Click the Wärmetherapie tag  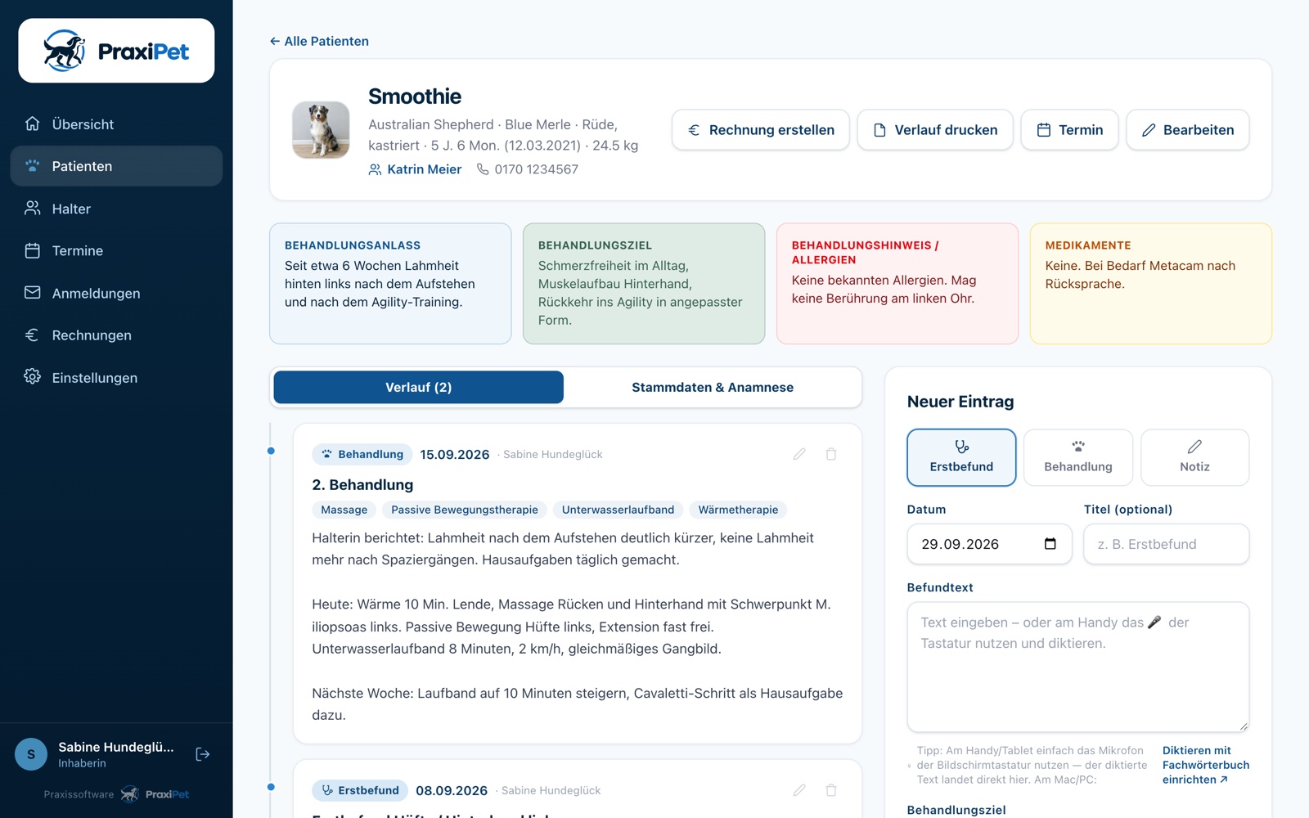pyautogui.click(x=738, y=510)
